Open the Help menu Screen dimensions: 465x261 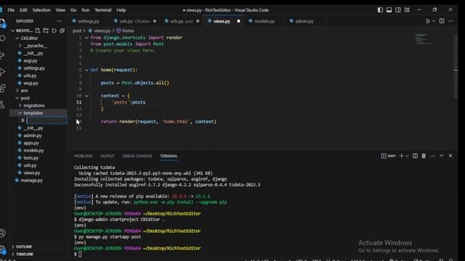pyautogui.click(x=121, y=9)
